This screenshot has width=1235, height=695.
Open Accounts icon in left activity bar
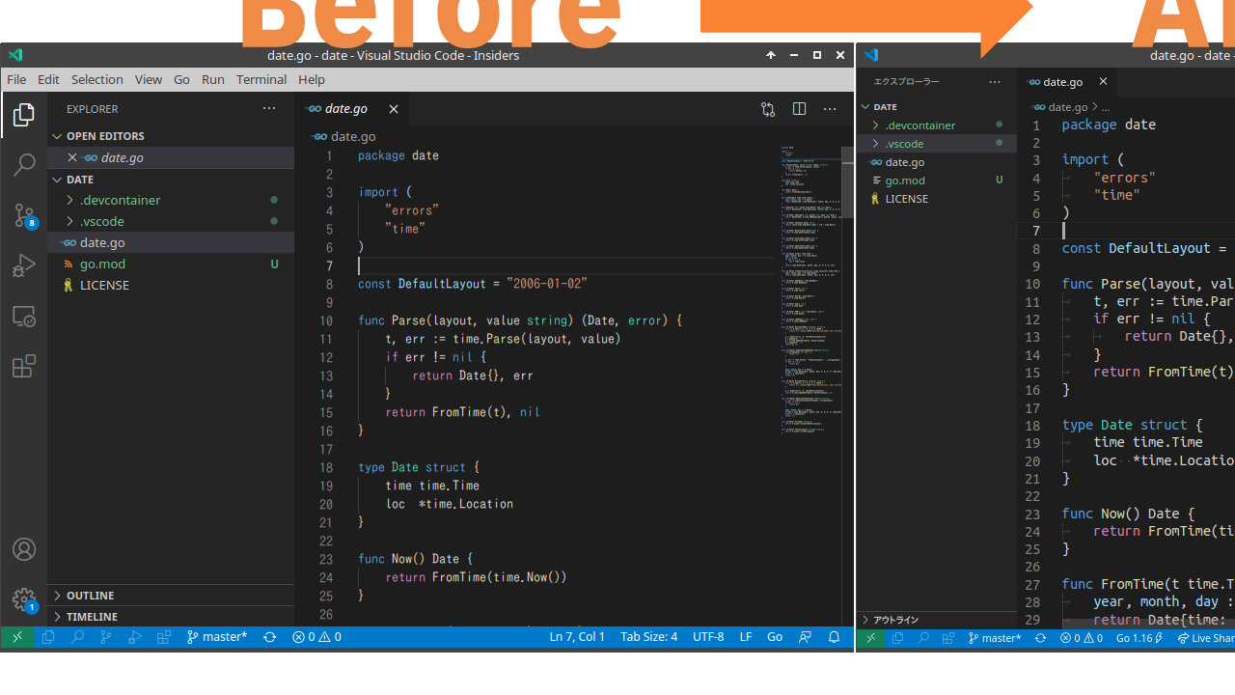[24, 549]
